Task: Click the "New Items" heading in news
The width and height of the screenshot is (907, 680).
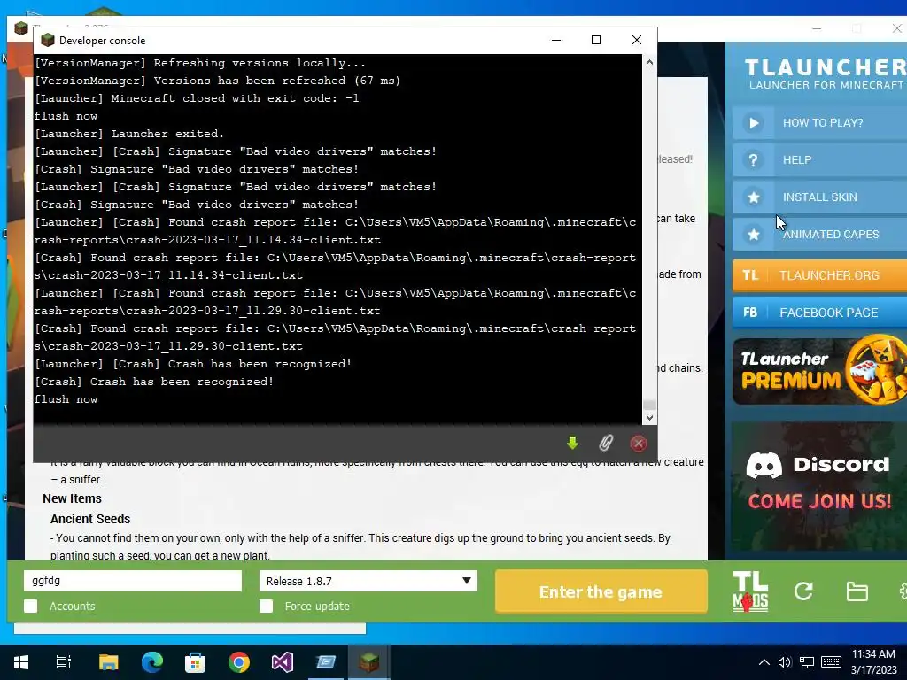Action: tap(72, 498)
